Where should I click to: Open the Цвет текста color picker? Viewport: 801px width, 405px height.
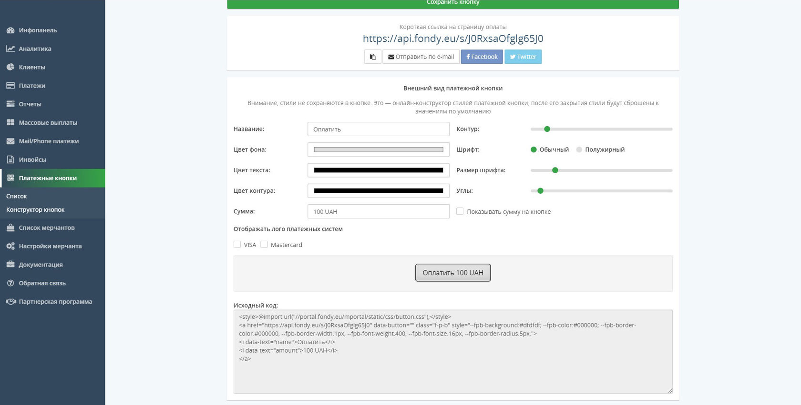pos(378,170)
